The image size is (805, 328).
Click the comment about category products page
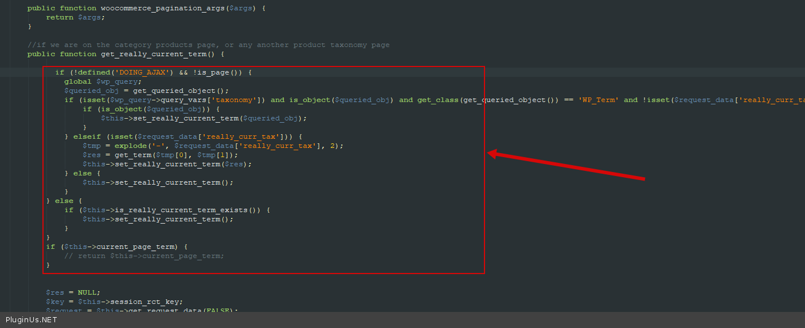[x=208, y=45]
